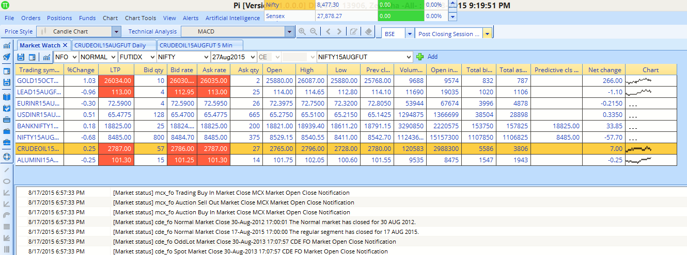Open the NFO exchange dropdown
Viewport: 687px width, 255px height.
point(73,57)
